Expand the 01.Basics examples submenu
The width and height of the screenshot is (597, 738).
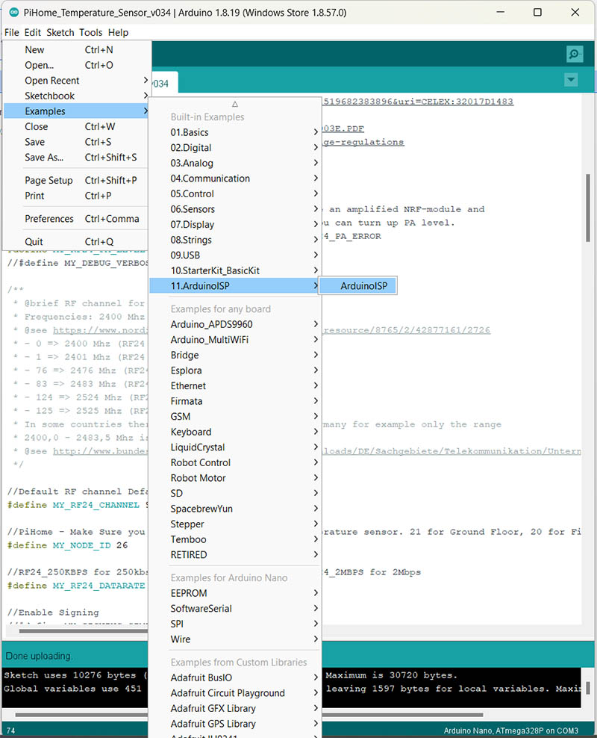pos(234,132)
